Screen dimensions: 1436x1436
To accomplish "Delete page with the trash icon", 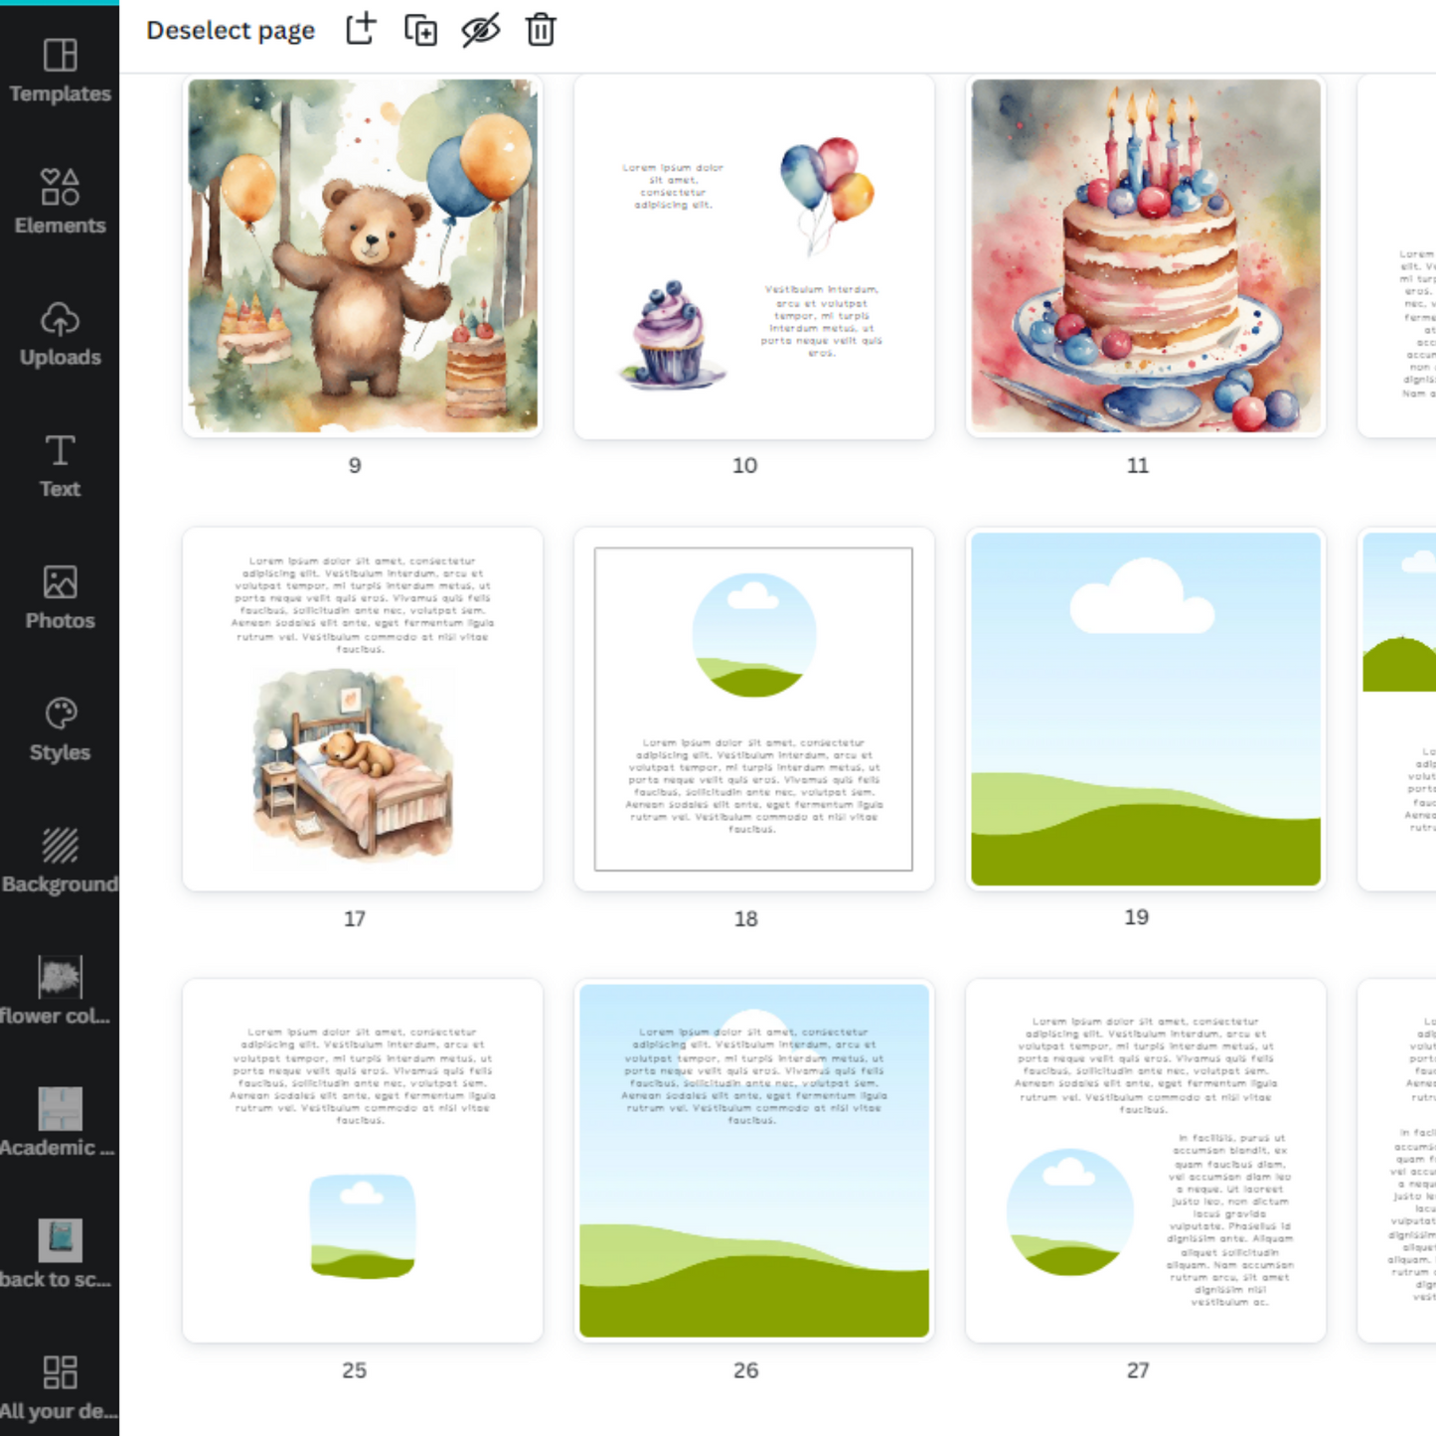I will click(x=541, y=30).
